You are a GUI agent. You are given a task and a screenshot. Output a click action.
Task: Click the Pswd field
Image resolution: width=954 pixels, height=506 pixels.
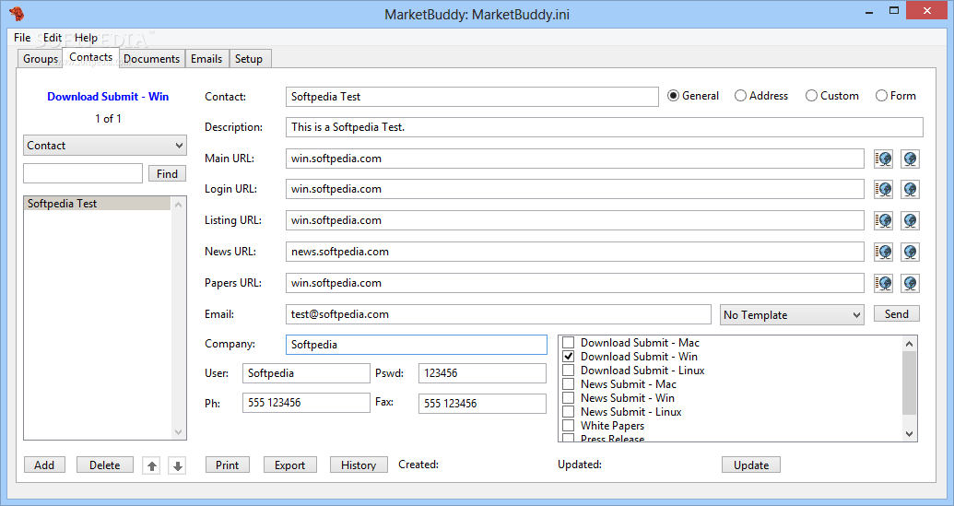coord(482,373)
